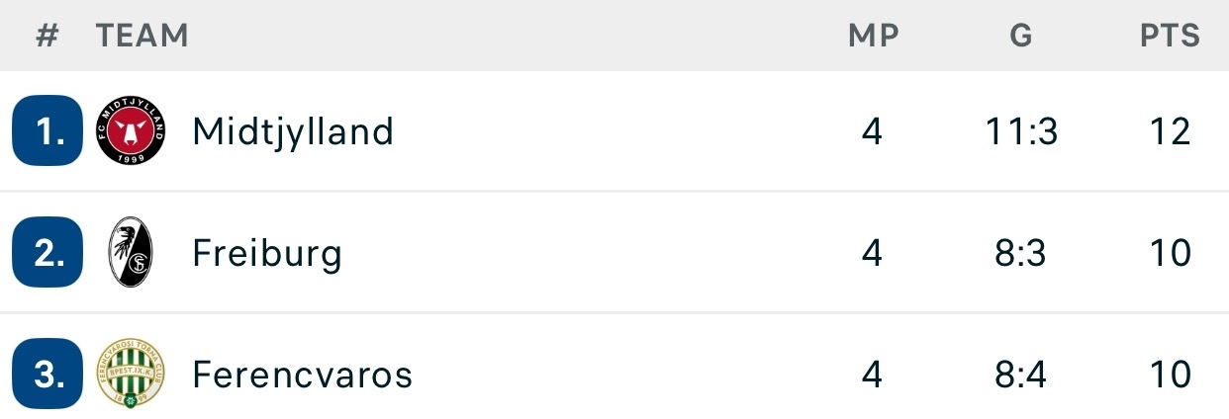Select Midtjylland's 11:3 goals value
Image resolution: width=1229 pixels, height=419 pixels.
[x=1021, y=130]
